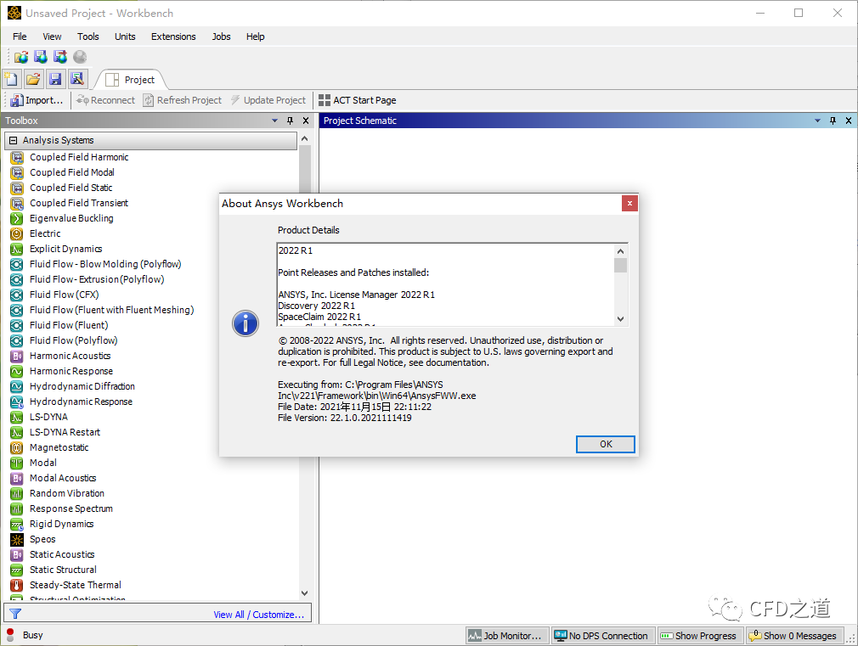Pin the Toolbox panel

coord(291,121)
